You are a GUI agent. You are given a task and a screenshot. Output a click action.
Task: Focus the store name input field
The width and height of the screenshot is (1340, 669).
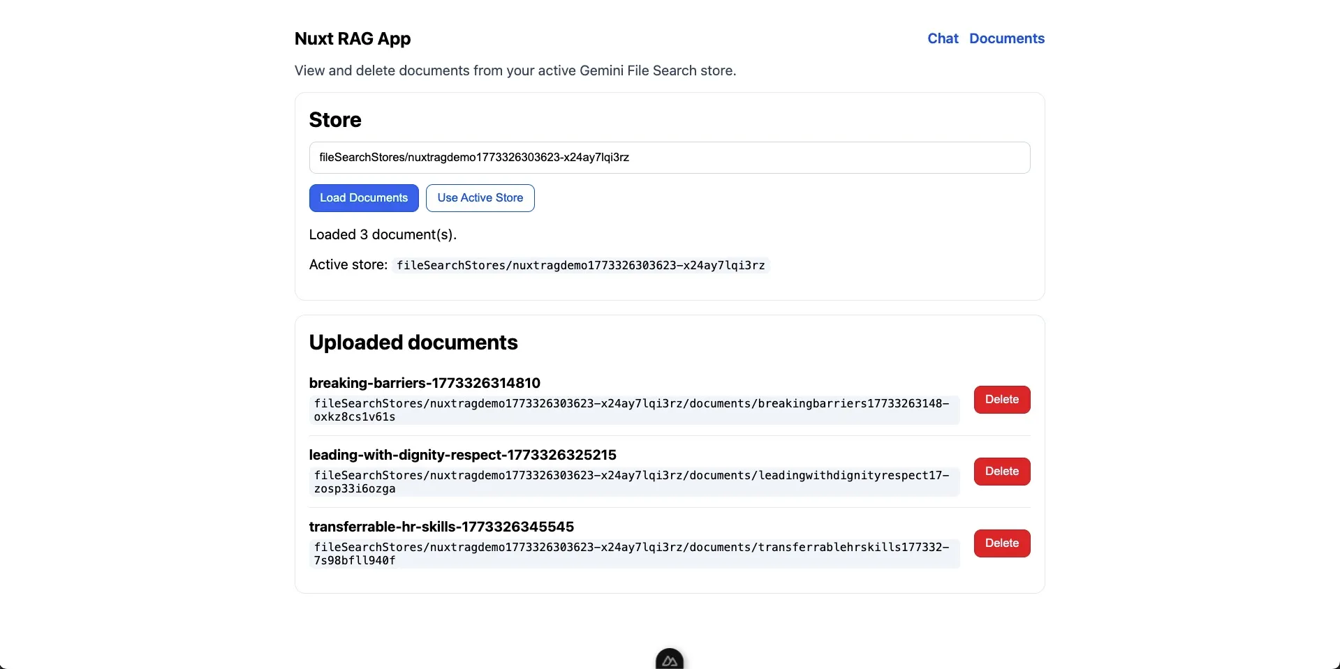pyautogui.click(x=670, y=158)
